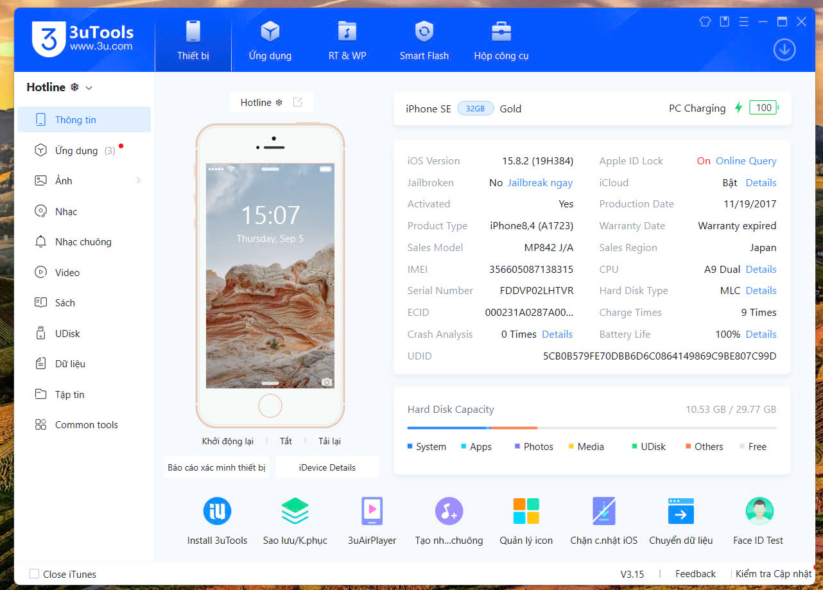Click the Khởi động lại restart button
Viewport: 823px width, 590px height.
pyautogui.click(x=228, y=441)
